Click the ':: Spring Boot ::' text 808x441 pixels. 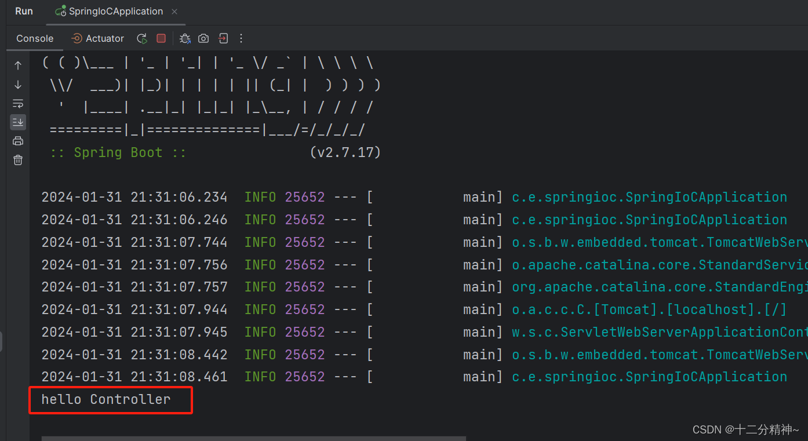pyautogui.click(x=118, y=152)
